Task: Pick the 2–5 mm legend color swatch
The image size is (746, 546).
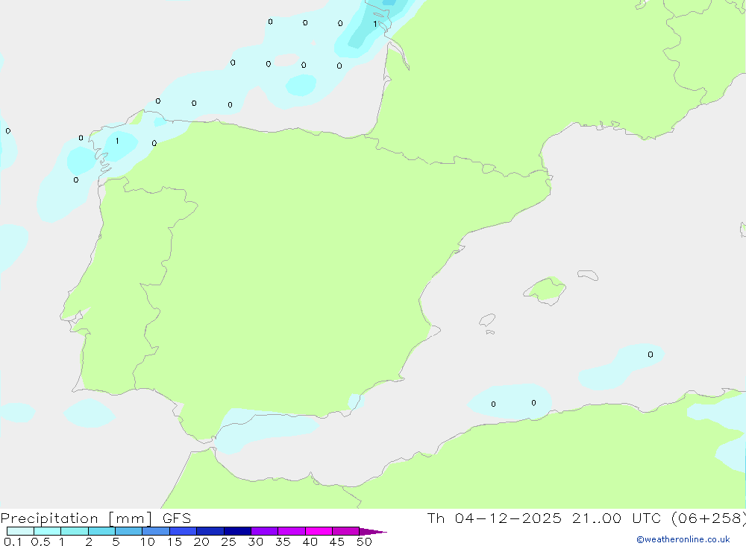Action: tap(101, 531)
